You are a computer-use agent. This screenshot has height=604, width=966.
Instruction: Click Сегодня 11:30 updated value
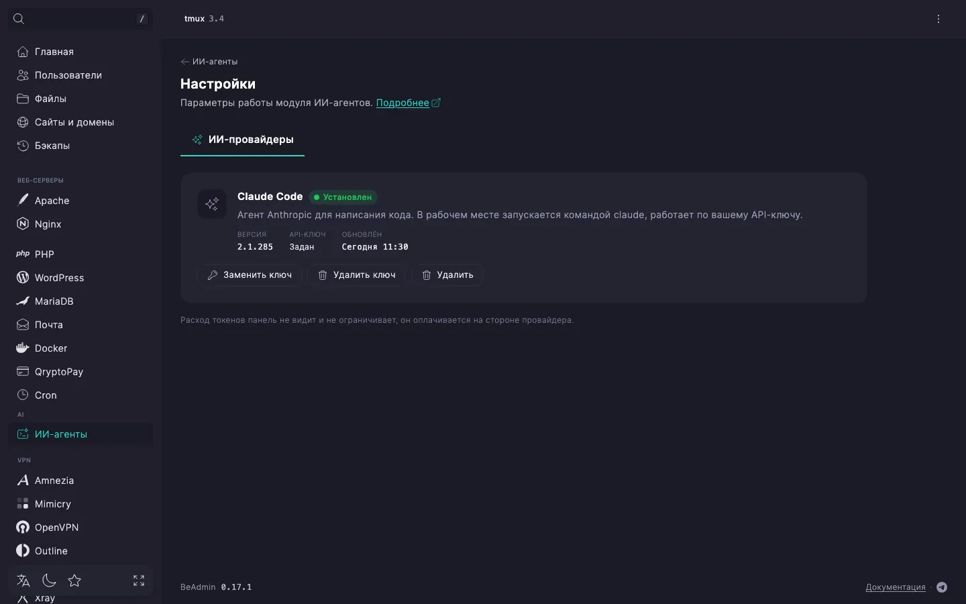point(375,247)
